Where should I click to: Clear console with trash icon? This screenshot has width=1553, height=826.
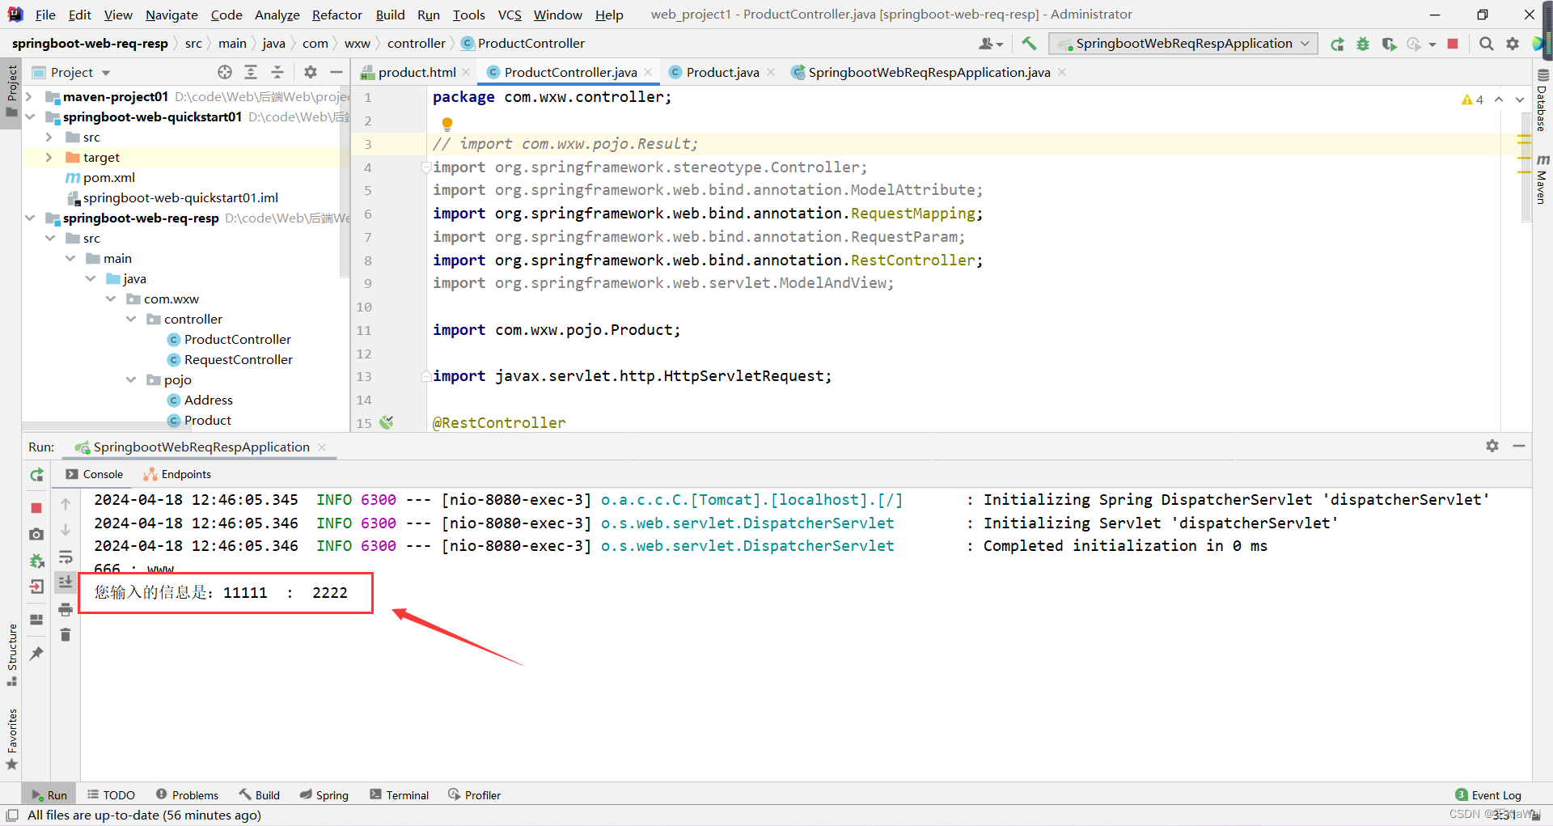tap(66, 635)
